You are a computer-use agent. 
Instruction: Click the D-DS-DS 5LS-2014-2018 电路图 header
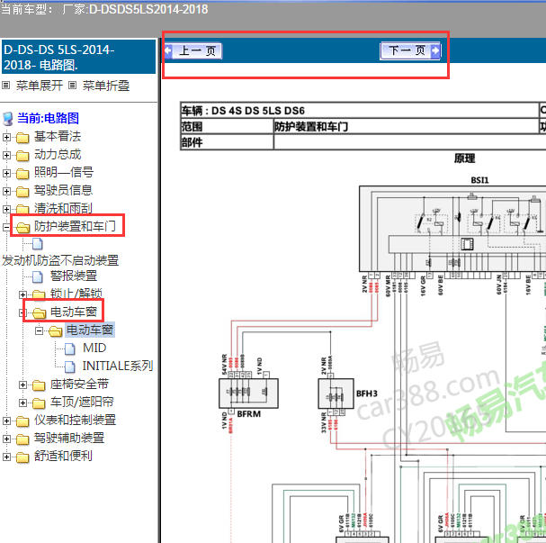(78, 57)
